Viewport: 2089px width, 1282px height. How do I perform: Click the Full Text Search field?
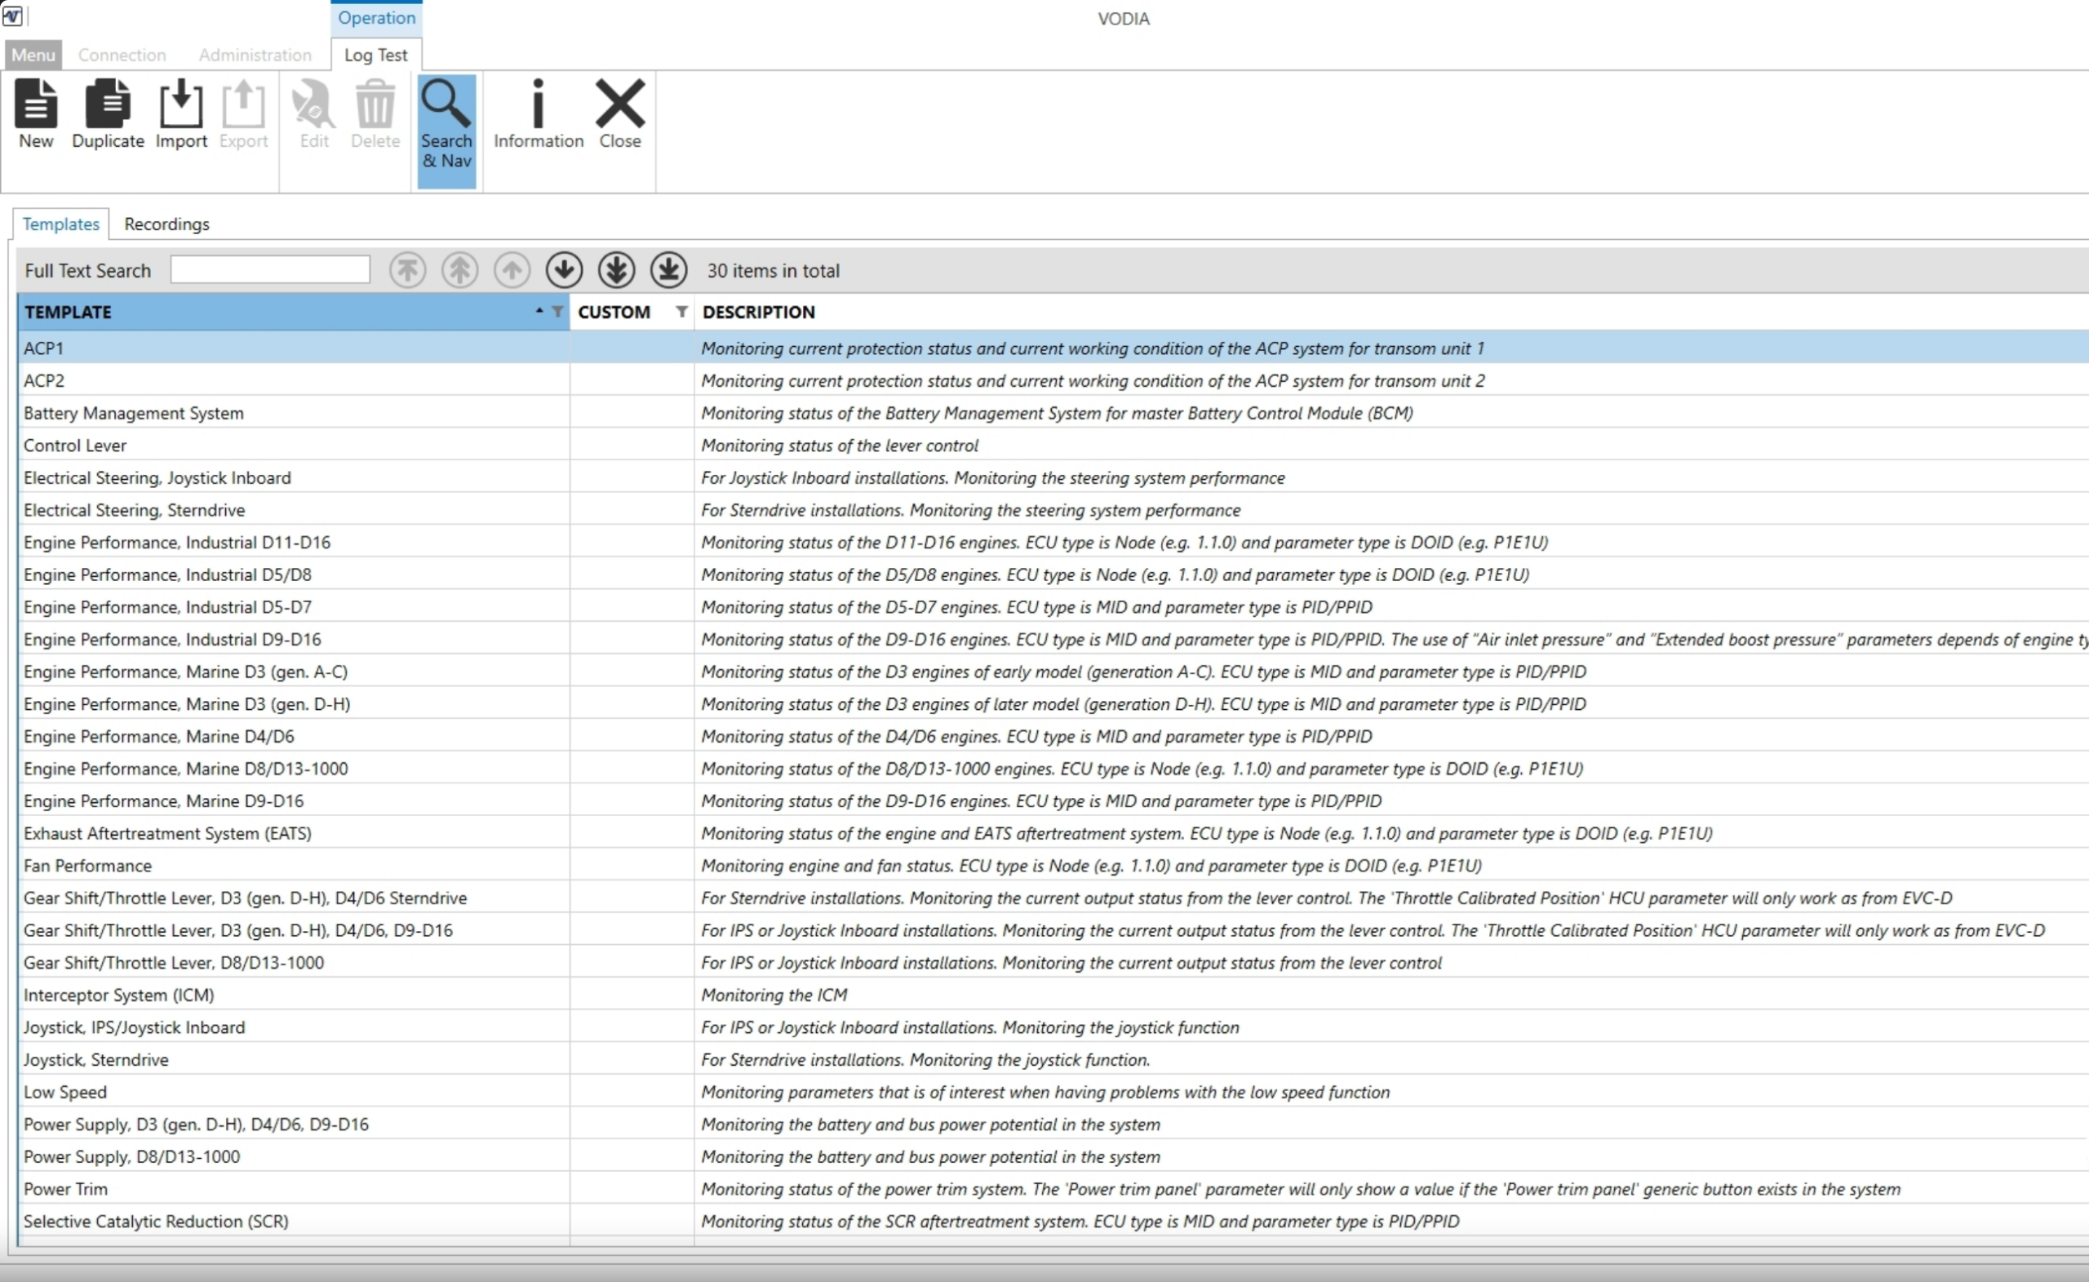pos(269,270)
